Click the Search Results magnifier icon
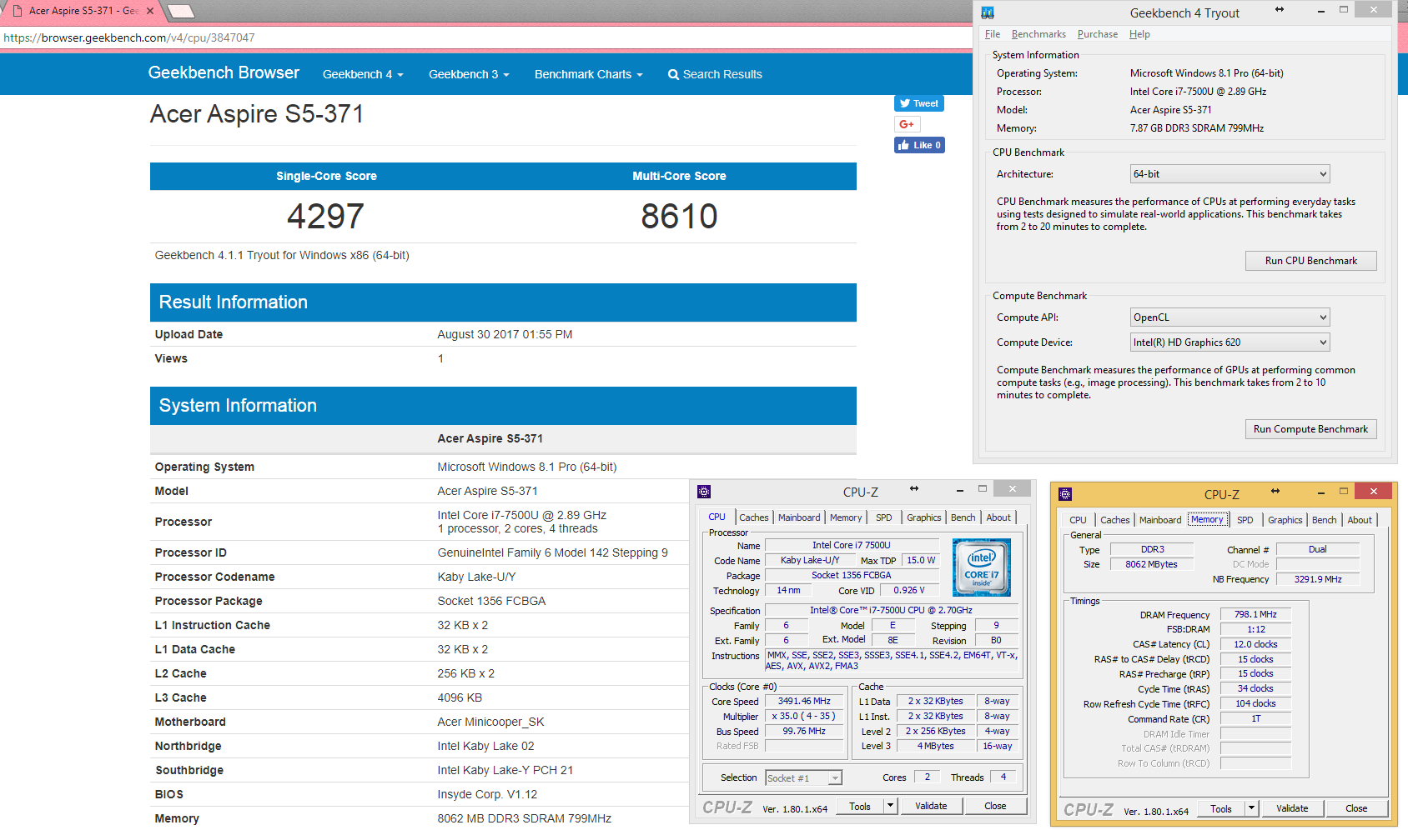This screenshot has width=1408, height=830. tap(673, 74)
